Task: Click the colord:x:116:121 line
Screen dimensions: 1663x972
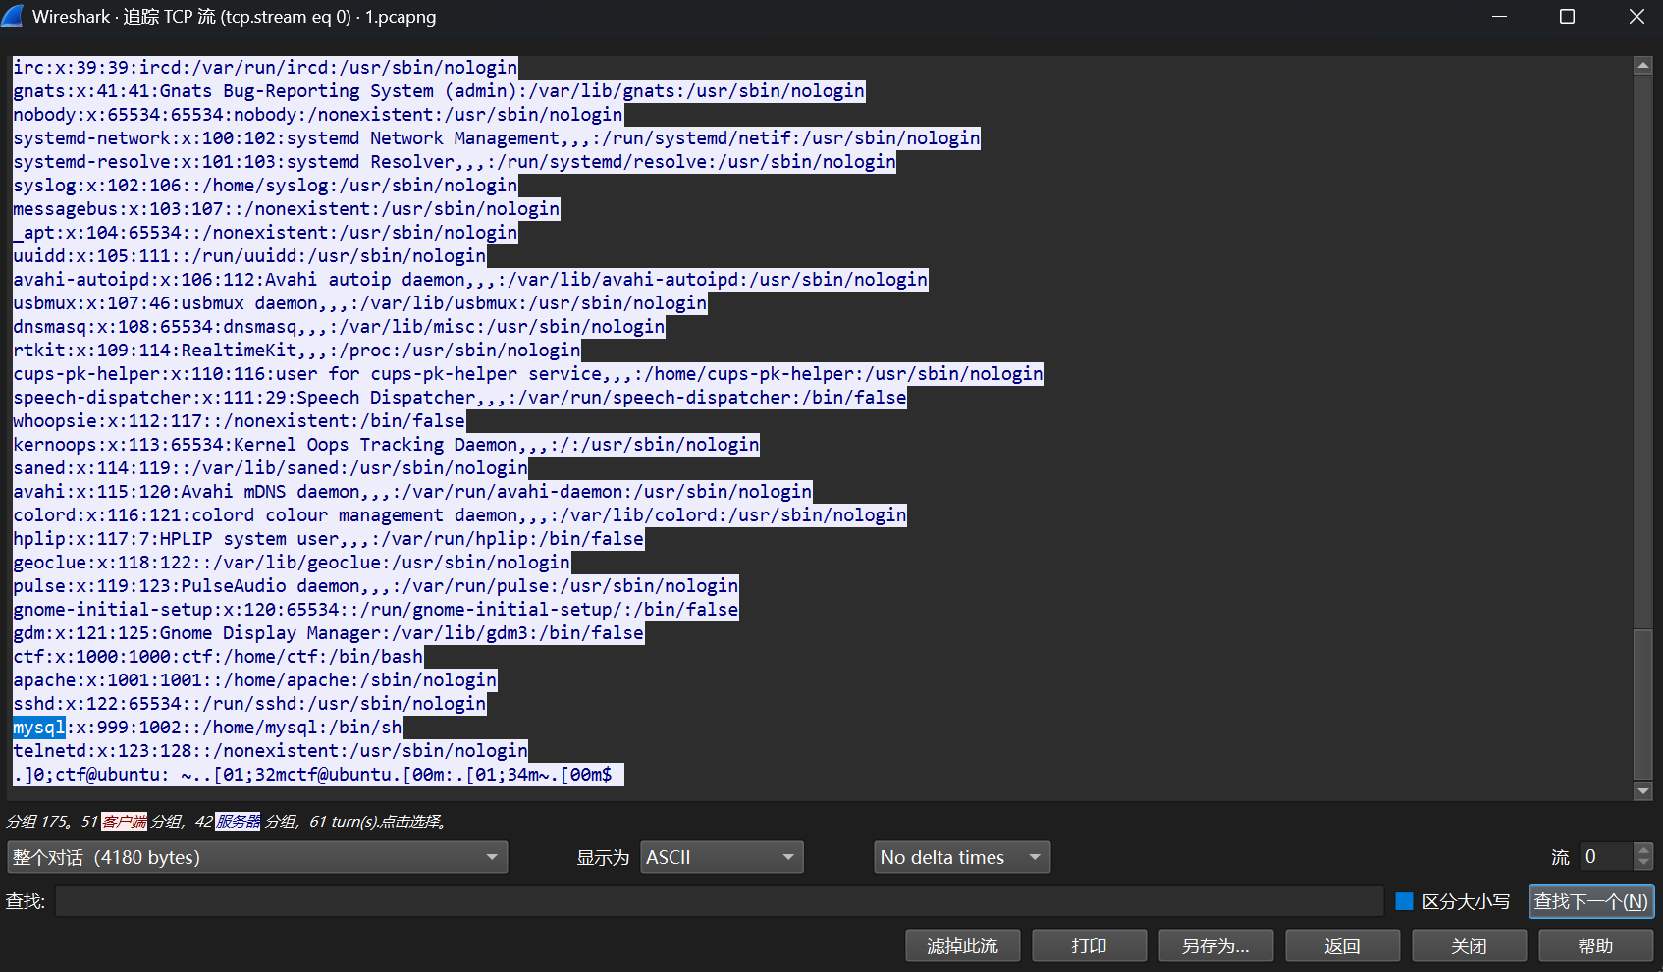Action: coord(459,515)
